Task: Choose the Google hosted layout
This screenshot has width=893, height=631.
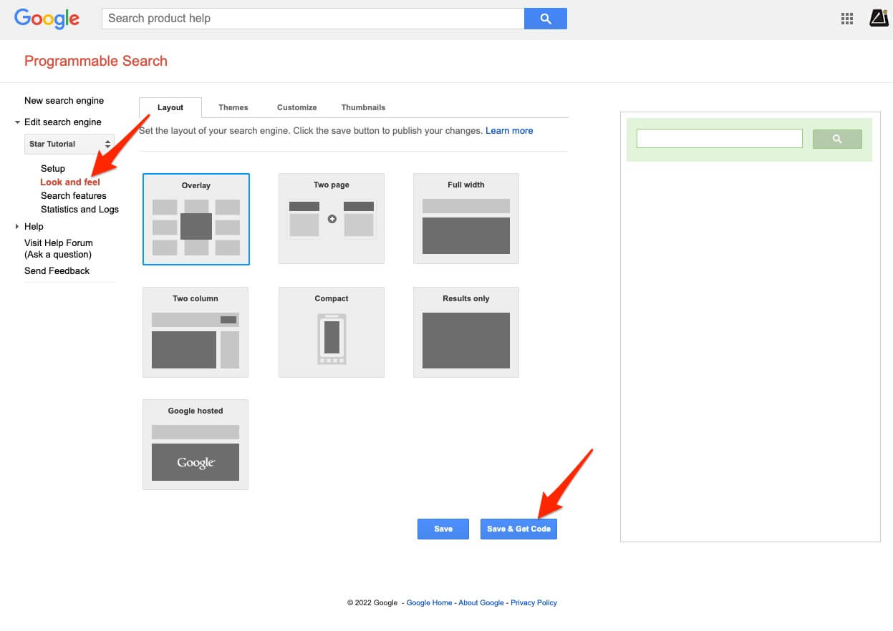Action: tap(195, 444)
